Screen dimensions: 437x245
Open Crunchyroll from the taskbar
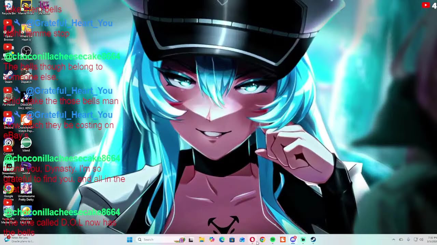click(283, 240)
